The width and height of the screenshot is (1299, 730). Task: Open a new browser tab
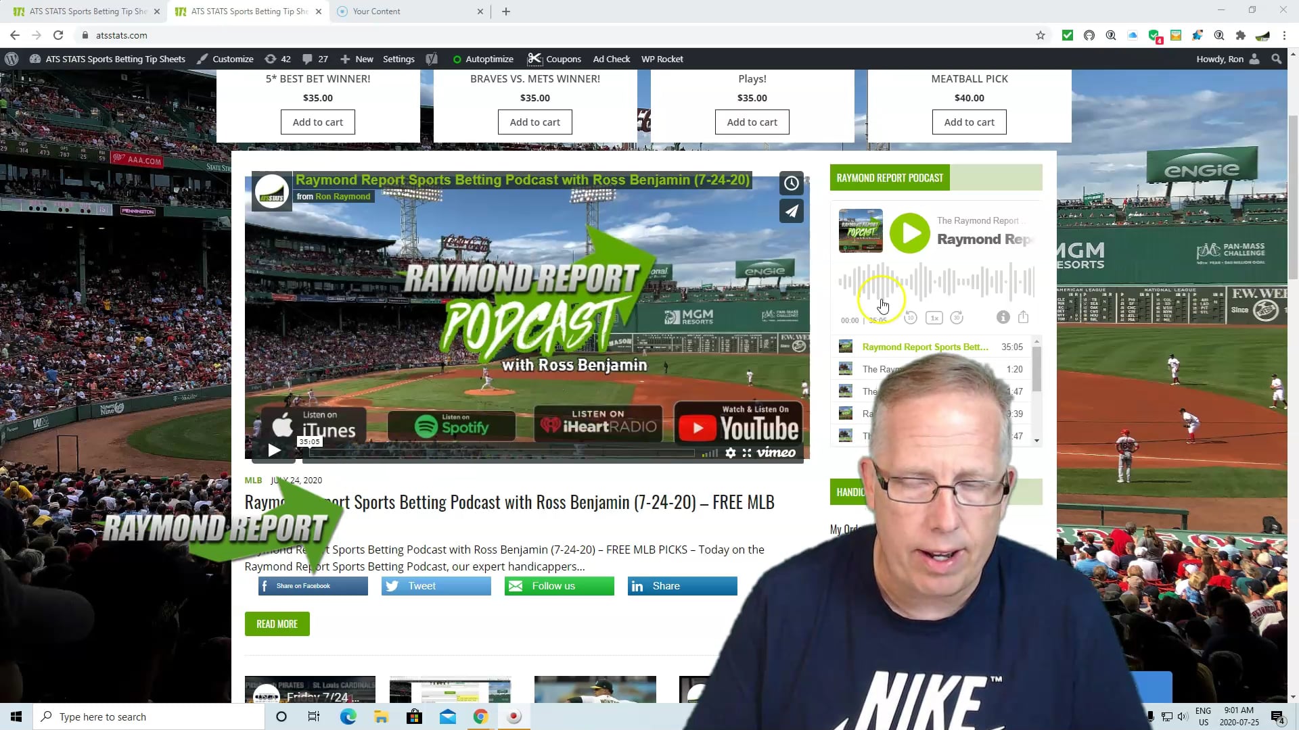pos(506,11)
